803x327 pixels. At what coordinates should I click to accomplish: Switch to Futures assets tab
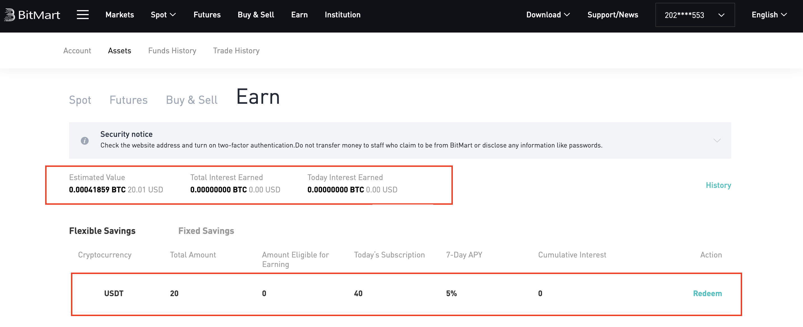pyautogui.click(x=129, y=100)
